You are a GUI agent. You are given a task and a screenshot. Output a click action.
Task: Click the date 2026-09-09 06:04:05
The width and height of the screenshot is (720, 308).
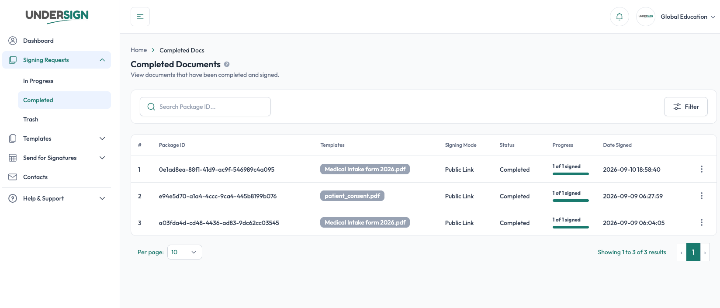pyautogui.click(x=634, y=223)
